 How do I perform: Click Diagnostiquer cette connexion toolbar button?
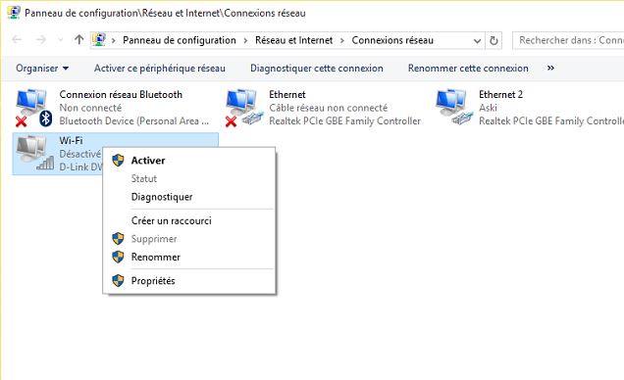pyautogui.click(x=317, y=69)
